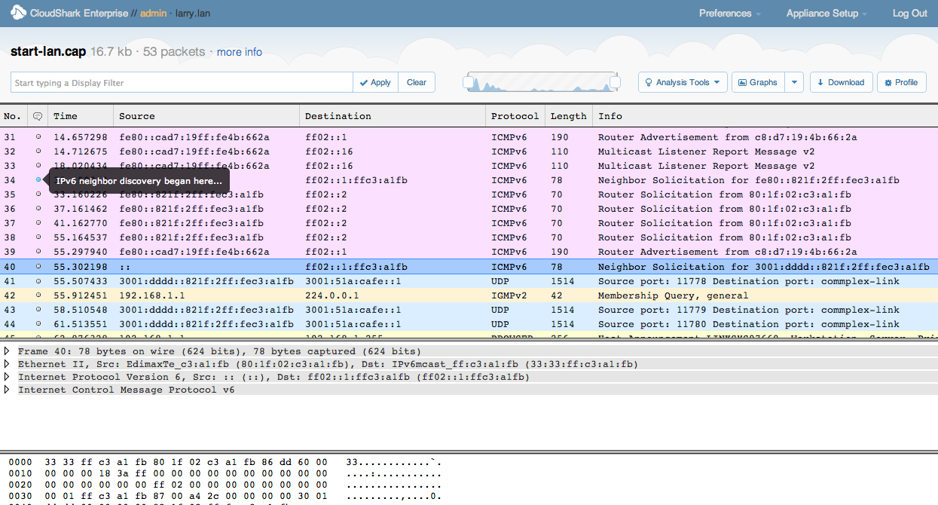The width and height of the screenshot is (938, 505).
Task: Sort by the Info column header
Action: 765,116
